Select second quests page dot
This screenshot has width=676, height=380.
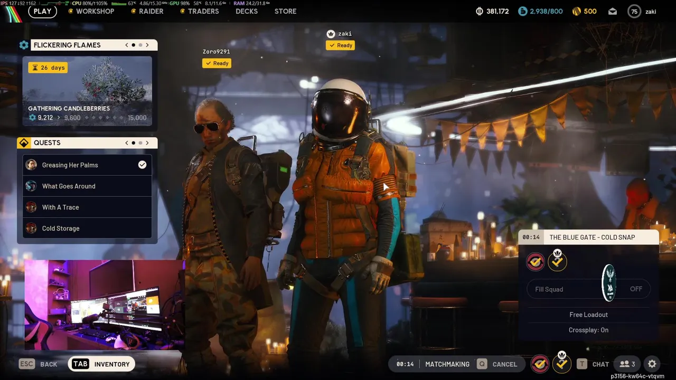140,142
